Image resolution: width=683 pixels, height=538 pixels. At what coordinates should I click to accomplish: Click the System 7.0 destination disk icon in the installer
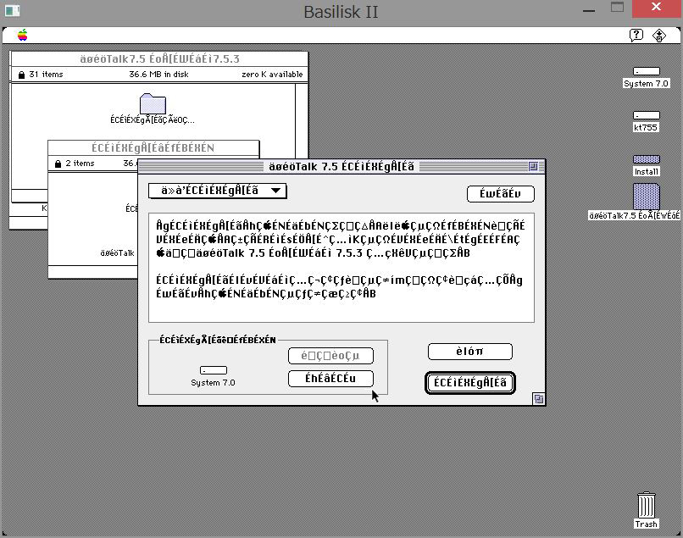click(x=213, y=370)
